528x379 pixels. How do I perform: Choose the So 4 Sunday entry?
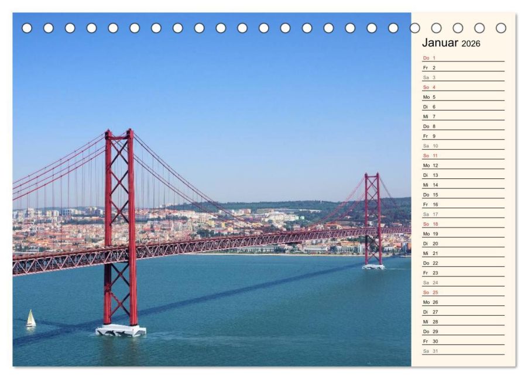point(464,87)
